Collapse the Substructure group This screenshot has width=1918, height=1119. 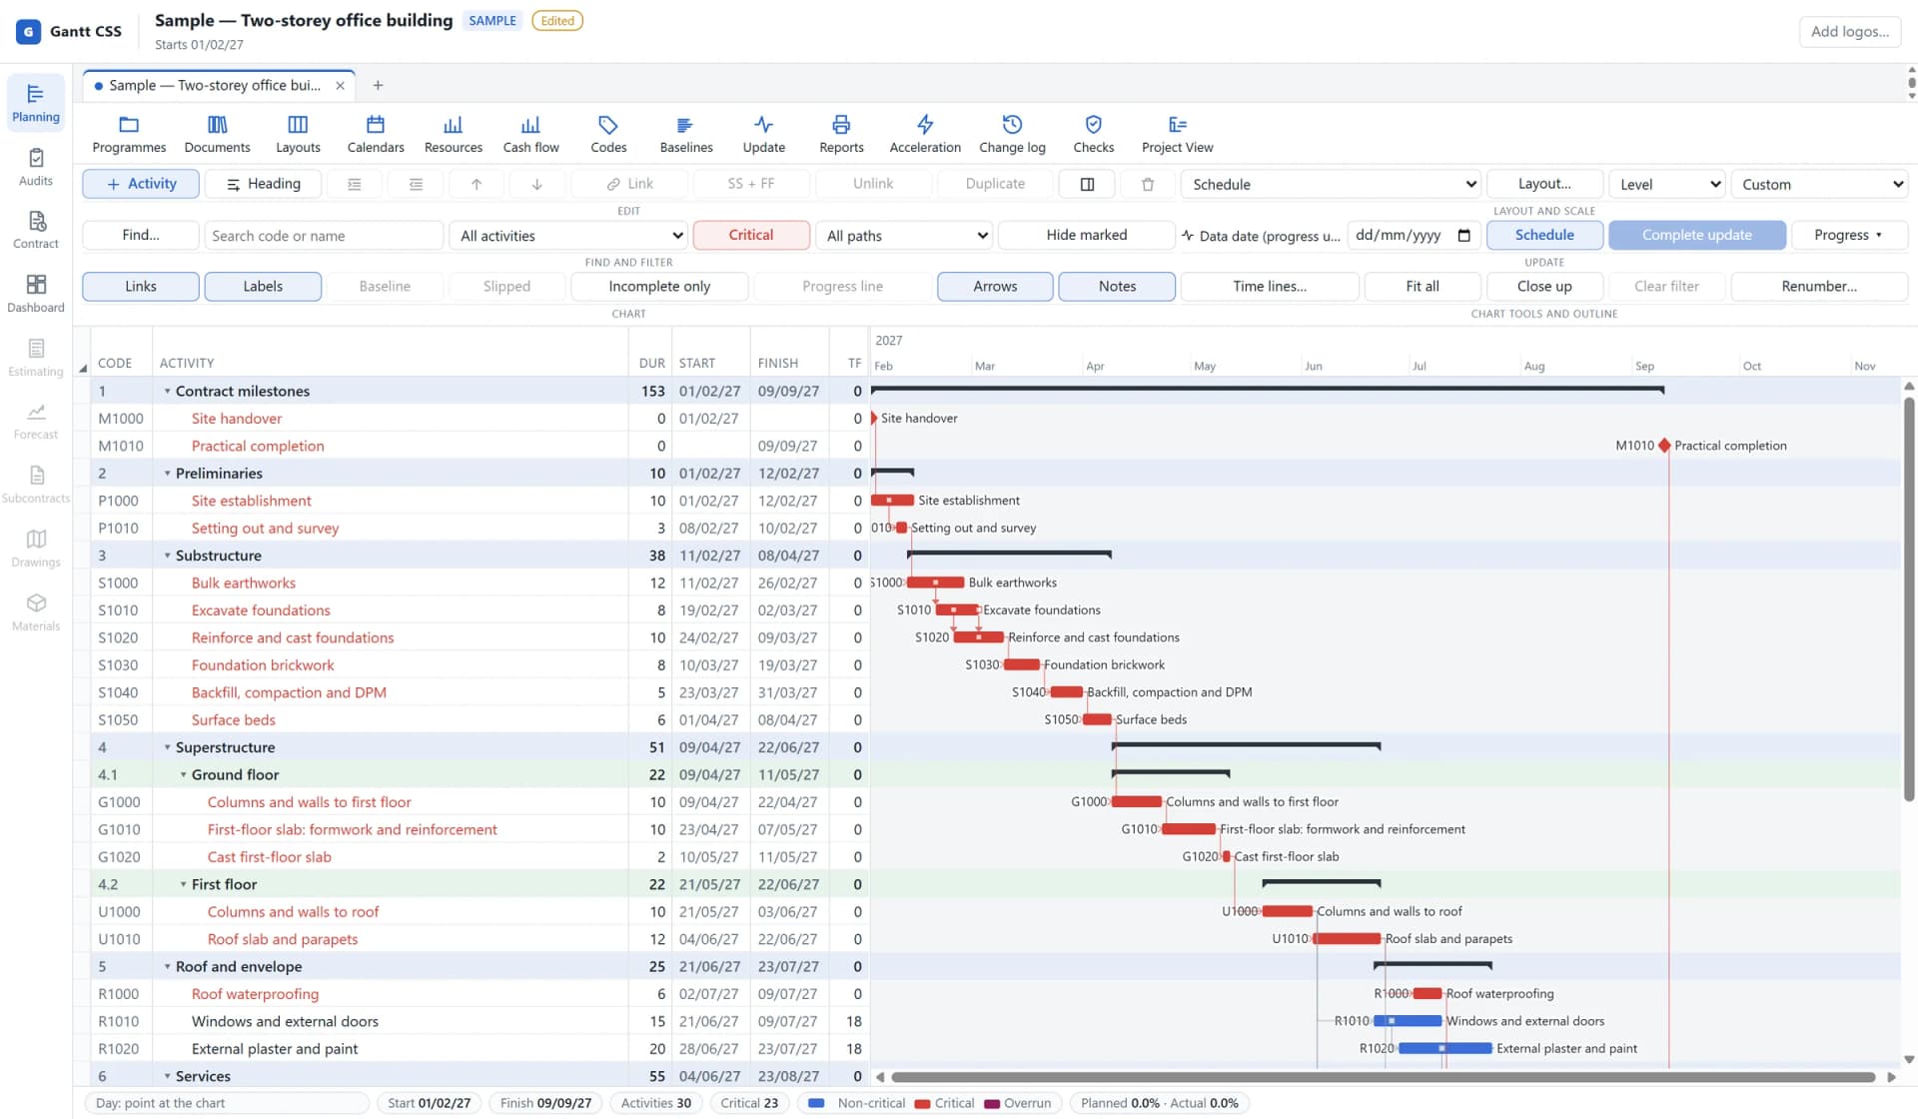(x=167, y=556)
